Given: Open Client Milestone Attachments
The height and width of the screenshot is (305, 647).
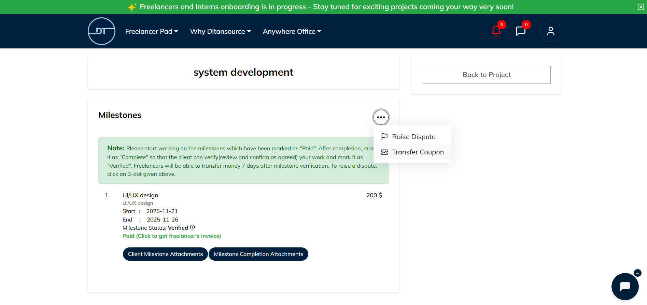Looking at the screenshot, I should (165, 254).
